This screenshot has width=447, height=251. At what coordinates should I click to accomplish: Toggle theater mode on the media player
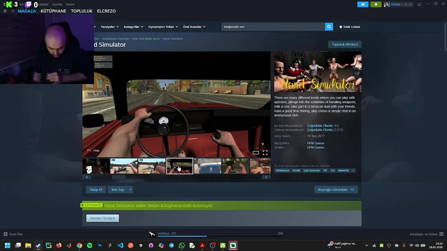[x=256, y=153]
